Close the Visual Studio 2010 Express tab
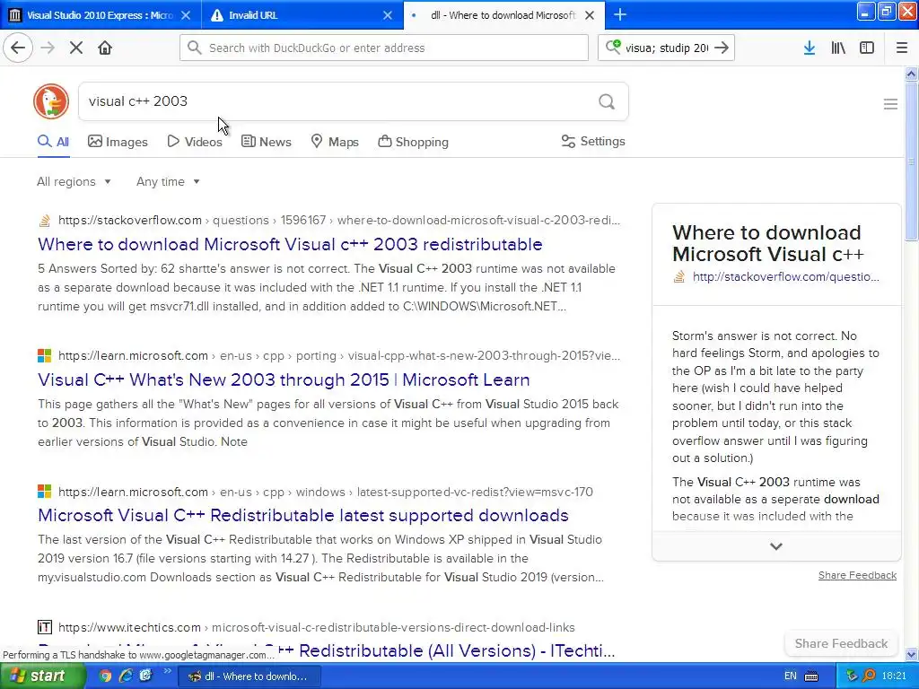919x689 pixels. [x=186, y=15]
